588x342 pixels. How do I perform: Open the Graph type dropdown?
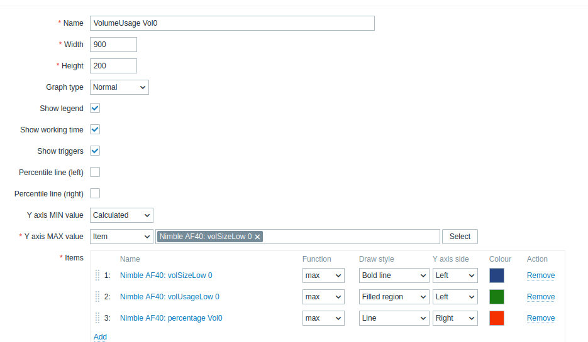tap(119, 87)
